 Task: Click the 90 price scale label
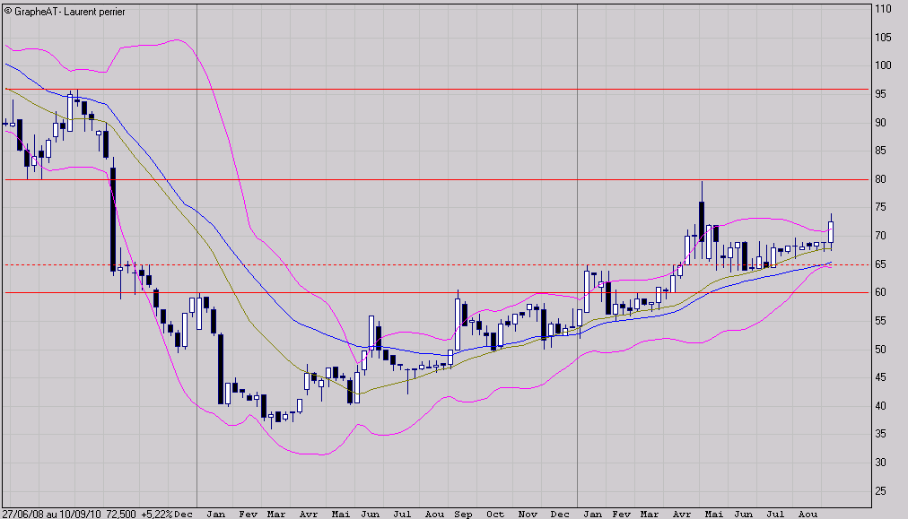pyautogui.click(x=880, y=122)
